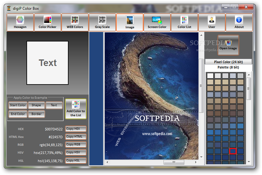Click a pixel on the island image
Image resolution: width=262 pixels, height=175 pixels.
pyautogui.click(x=152, y=96)
